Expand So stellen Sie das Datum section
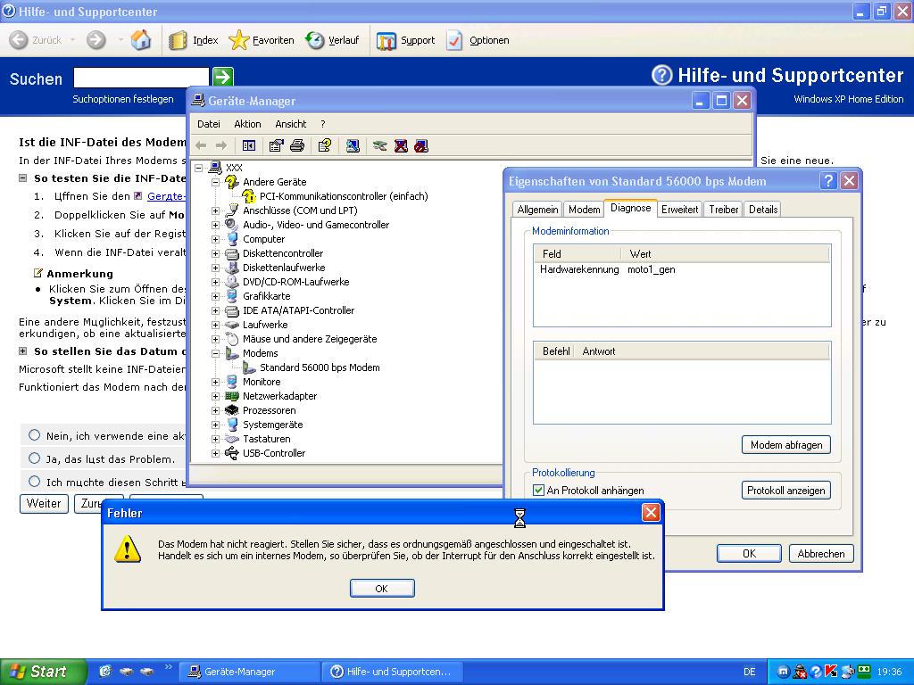Screen dimensions: 914x685 coord(22,351)
